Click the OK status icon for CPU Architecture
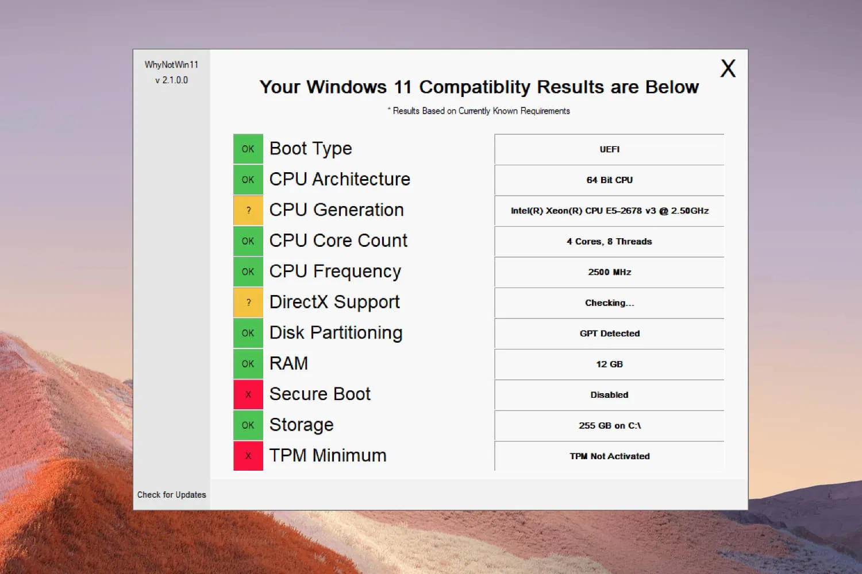862x574 pixels. [x=248, y=180]
